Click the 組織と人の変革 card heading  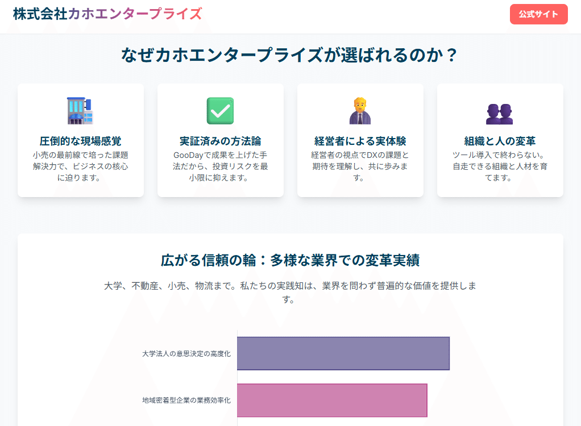(x=500, y=141)
